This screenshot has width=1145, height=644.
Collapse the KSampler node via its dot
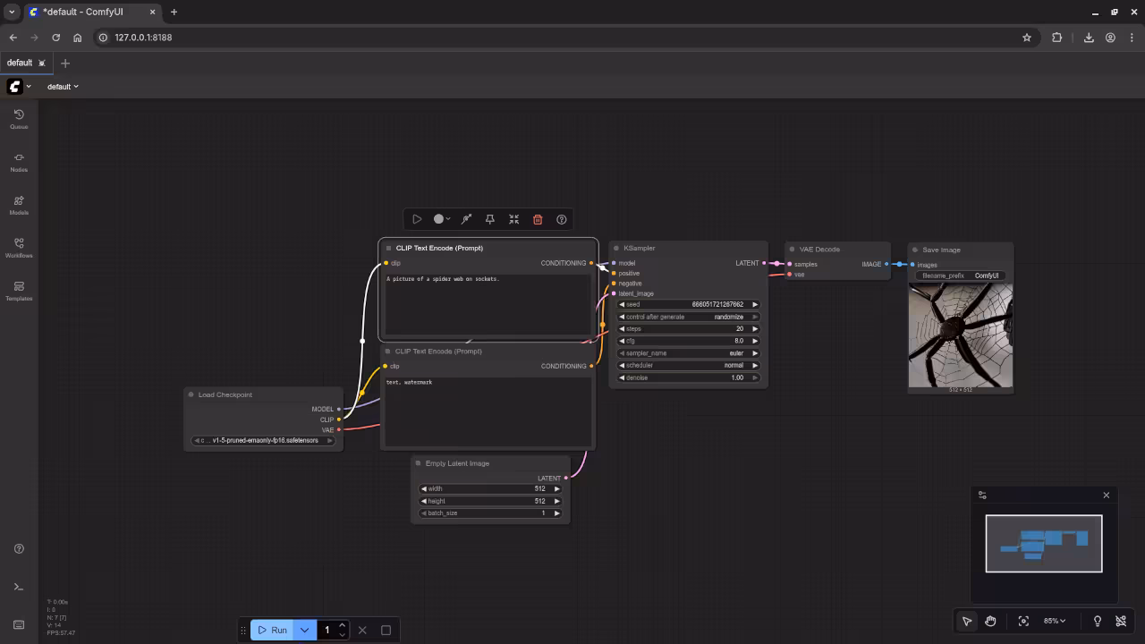pos(615,249)
